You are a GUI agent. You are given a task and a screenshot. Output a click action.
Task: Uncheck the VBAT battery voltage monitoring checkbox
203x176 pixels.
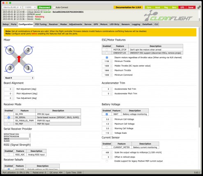tap(107, 114)
